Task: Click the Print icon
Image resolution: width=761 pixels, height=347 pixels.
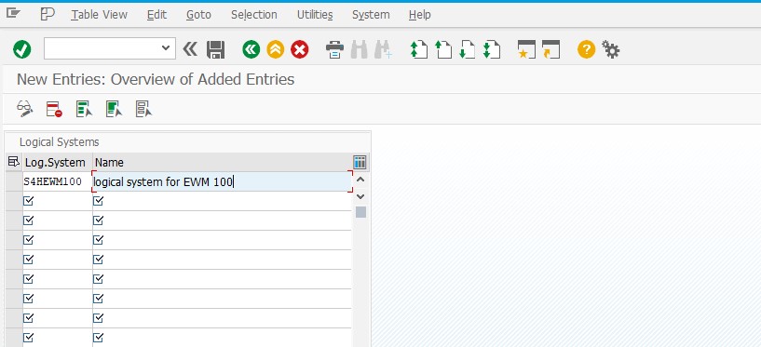Action: coord(334,49)
